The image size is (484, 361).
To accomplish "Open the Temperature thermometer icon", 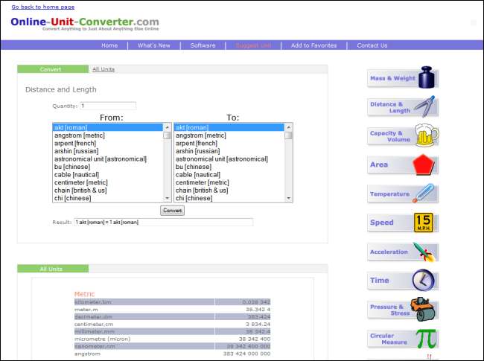I will pos(424,193).
